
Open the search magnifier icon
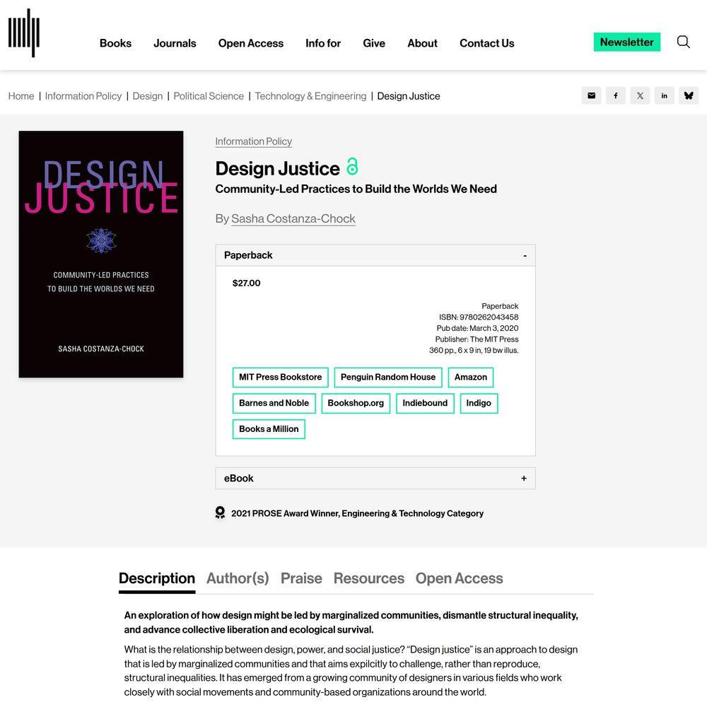click(683, 42)
